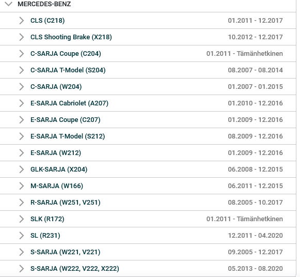Click the 01.2011 - Tämänhetkinen date for SLK

pyautogui.click(x=245, y=219)
